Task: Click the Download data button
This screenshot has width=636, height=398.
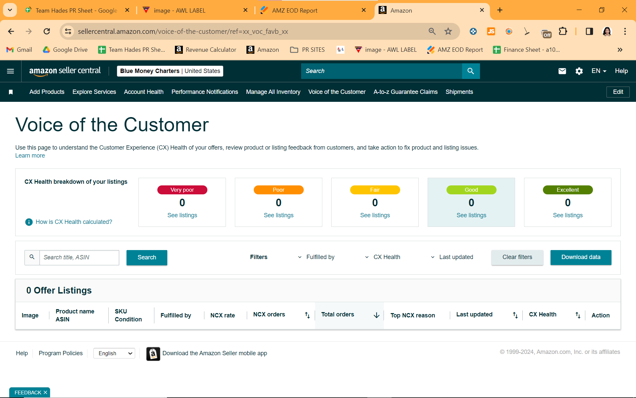Action: tap(581, 257)
